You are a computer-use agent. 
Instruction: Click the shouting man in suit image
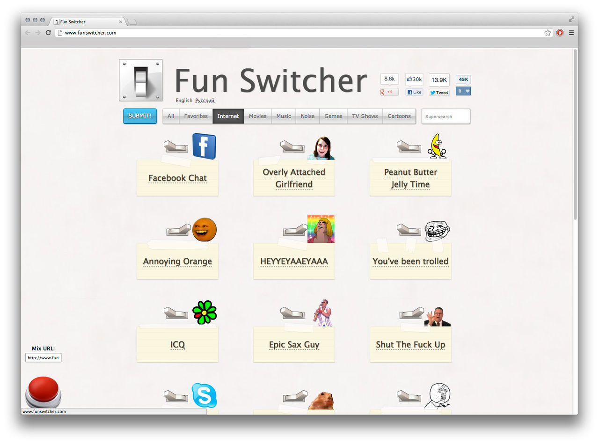[x=437, y=317]
